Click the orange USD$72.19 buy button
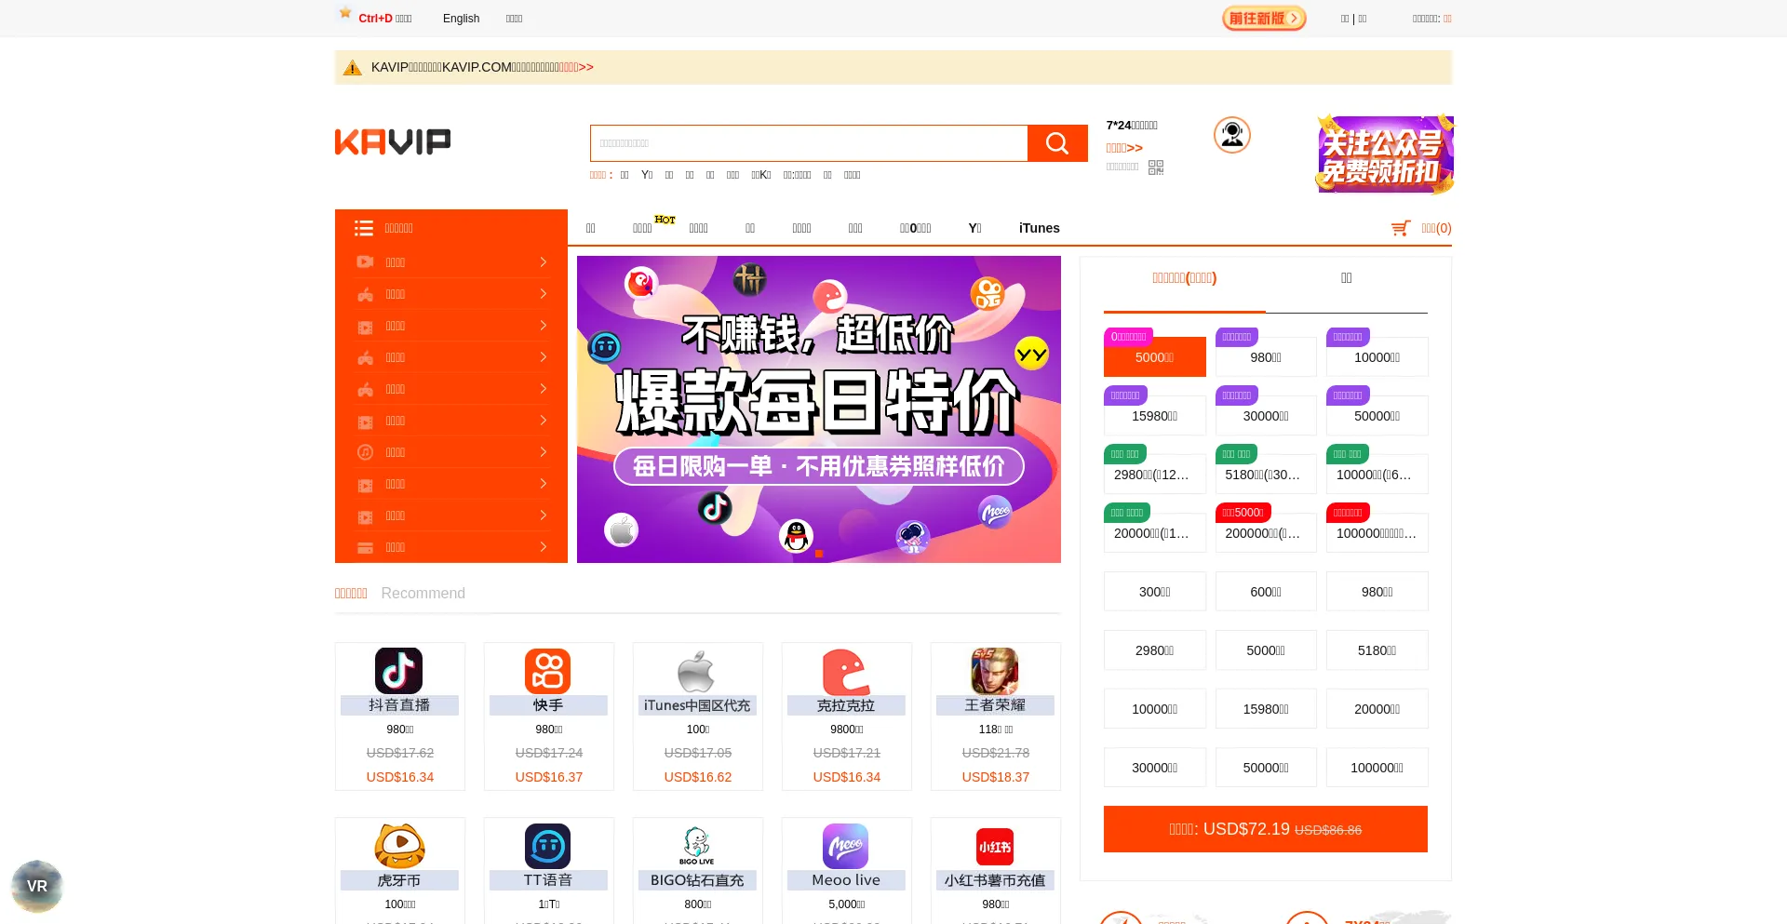The height and width of the screenshot is (924, 1787). pos(1266,829)
